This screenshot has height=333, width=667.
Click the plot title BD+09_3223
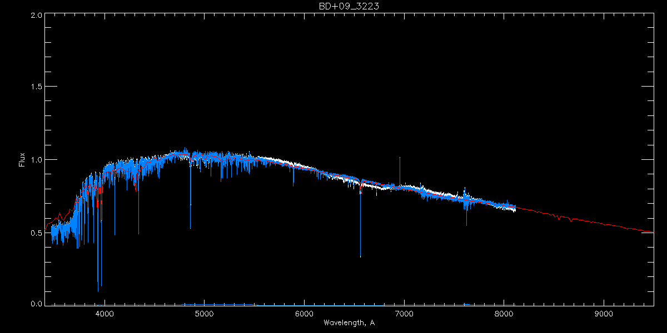click(349, 6)
